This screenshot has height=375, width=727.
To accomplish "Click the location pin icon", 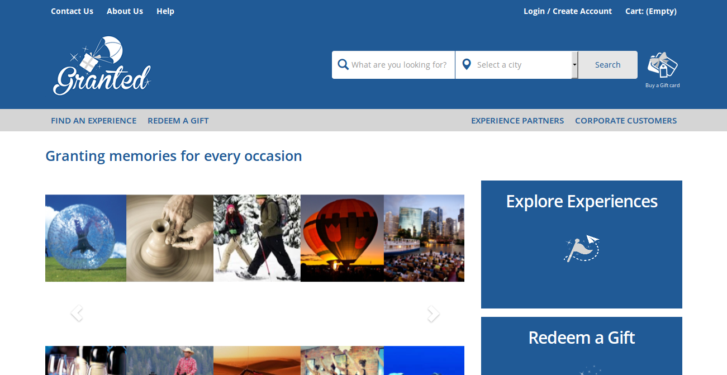I will (467, 65).
